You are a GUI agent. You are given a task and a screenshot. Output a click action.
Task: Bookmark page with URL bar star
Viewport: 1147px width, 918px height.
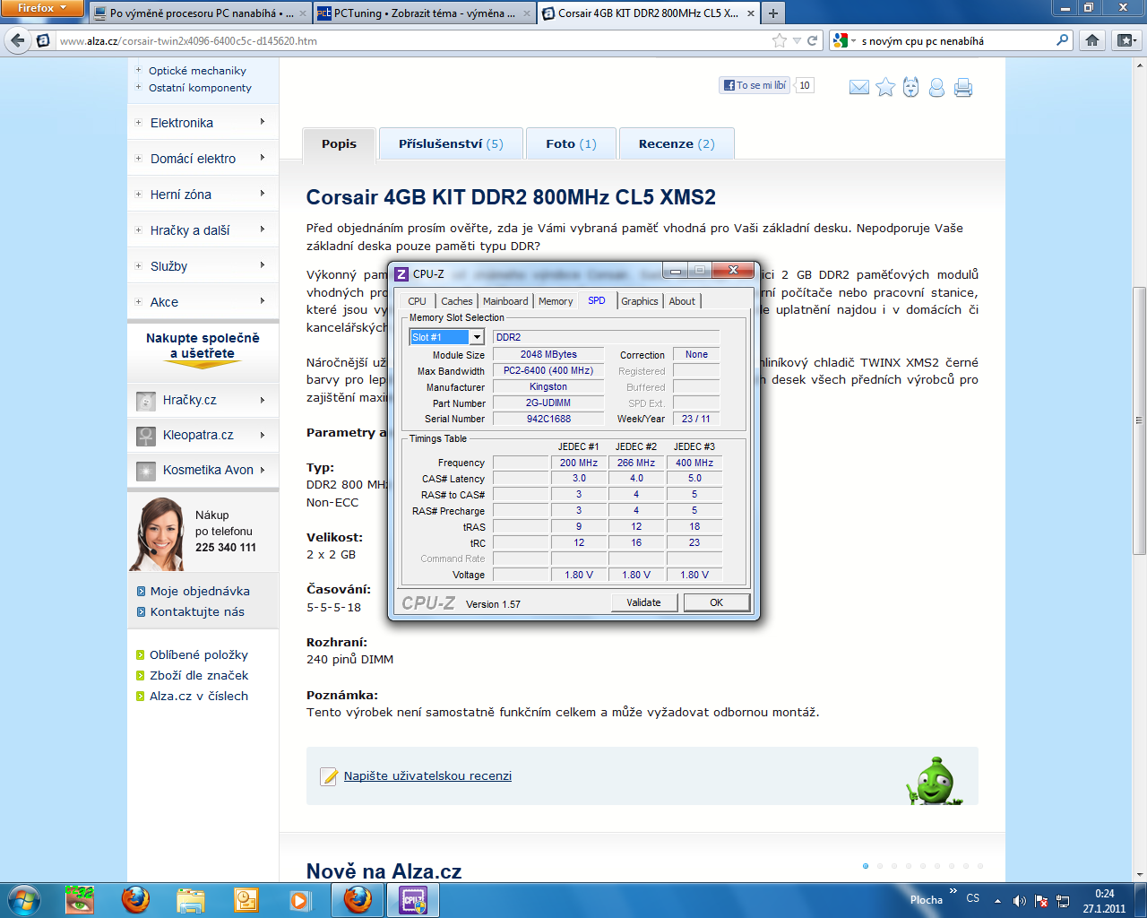(x=780, y=40)
